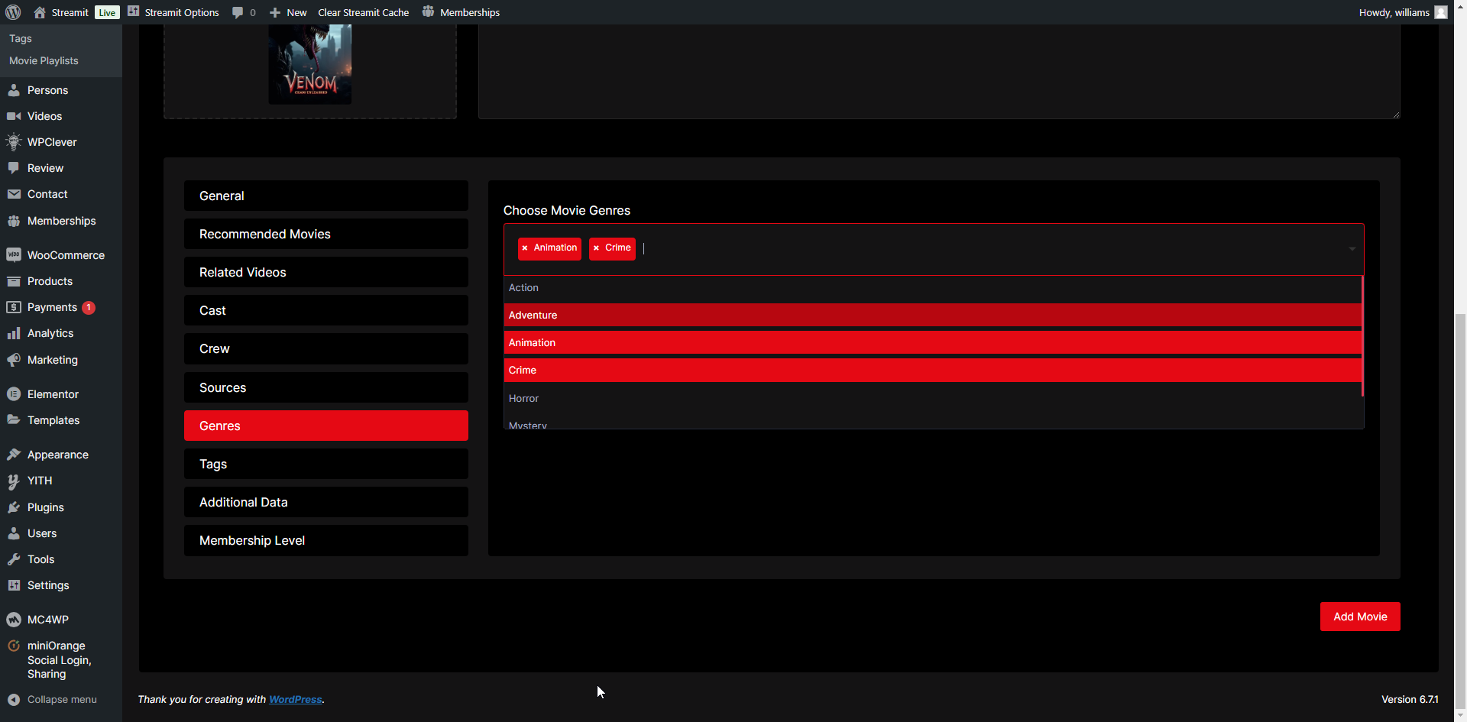Open Tags submenu in sidebar
Image resolution: width=1467 pixels, height=722 pixels.
21,38
